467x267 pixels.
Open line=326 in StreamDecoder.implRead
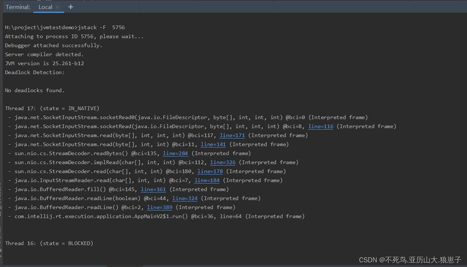click(x=223, y=162)
